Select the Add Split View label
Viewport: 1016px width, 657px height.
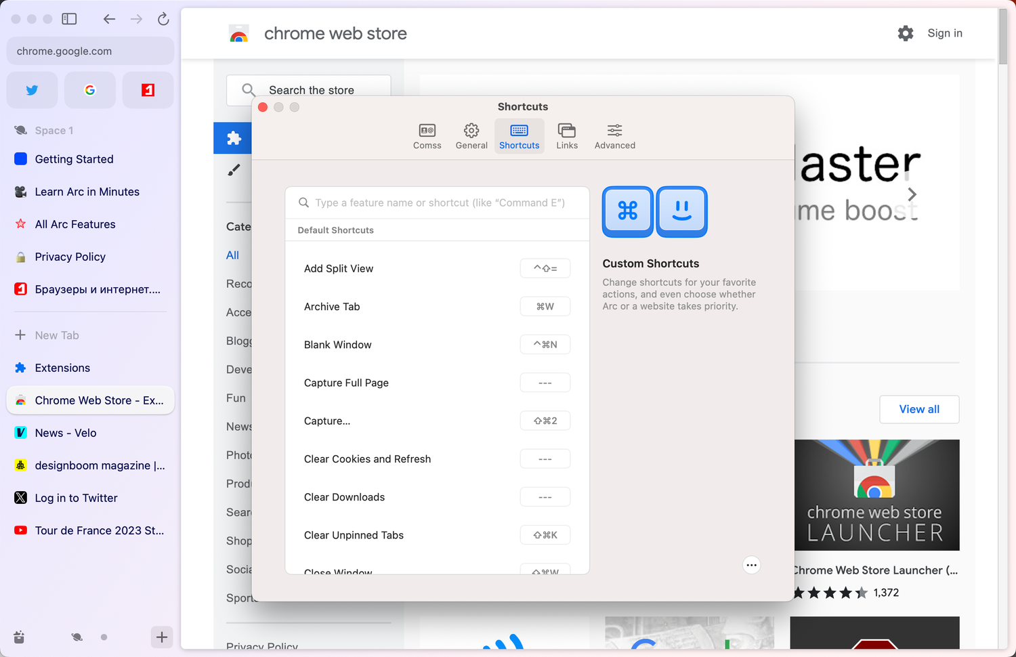pyautogui.click(x=339, y=268)
